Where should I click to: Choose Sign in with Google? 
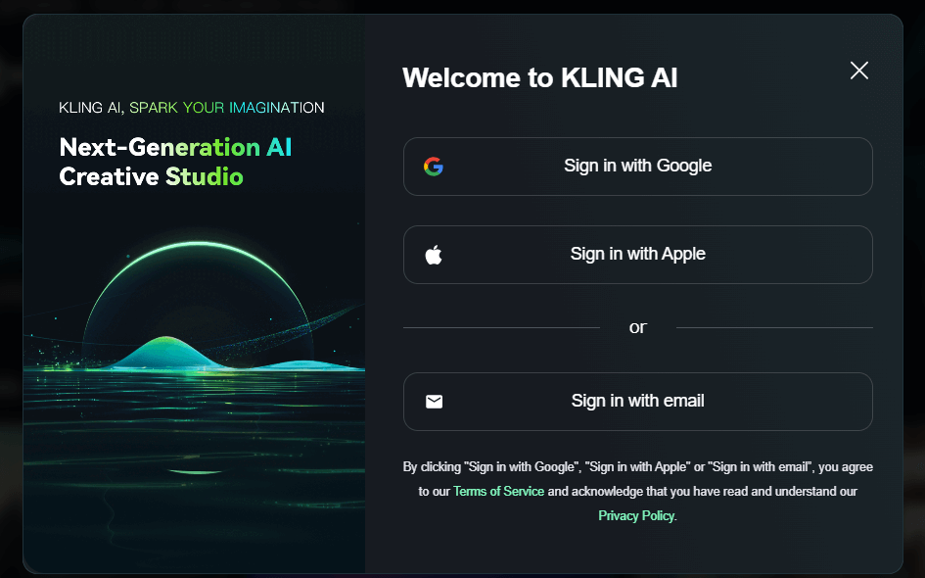click(637, 167)
